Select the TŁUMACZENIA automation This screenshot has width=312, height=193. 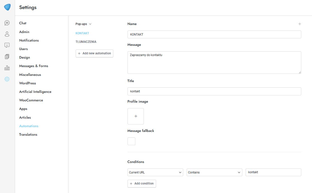tap(86, 42)
